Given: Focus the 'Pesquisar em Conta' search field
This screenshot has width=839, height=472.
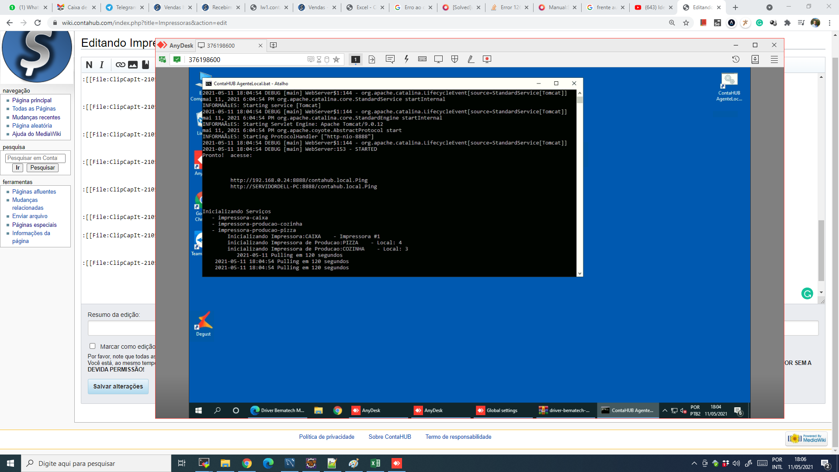Looking at the screenshot, I should coord(35,158).
